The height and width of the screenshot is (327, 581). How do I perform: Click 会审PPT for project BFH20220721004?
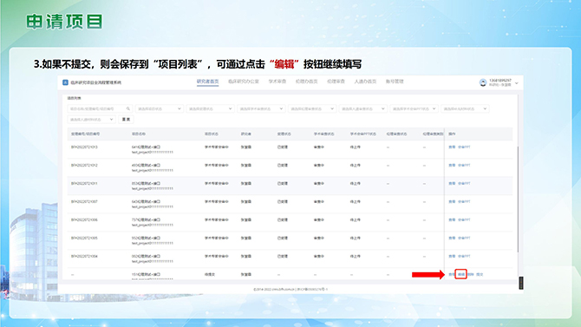pyautogui.click(x=464, y=256)
